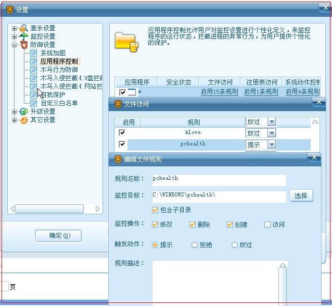Click the 确定(O) button

tap(58, 236)
